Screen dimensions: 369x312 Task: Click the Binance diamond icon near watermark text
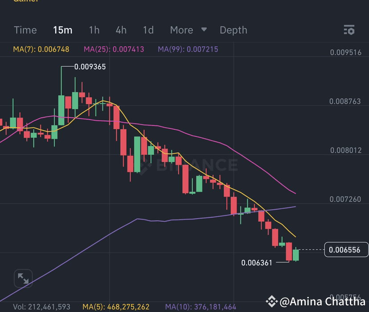click(x=145, y=164)
